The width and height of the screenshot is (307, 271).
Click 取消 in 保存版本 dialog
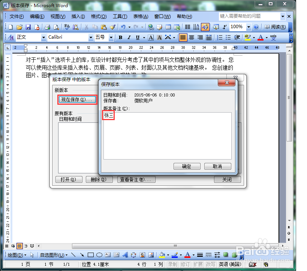(217, 167)
